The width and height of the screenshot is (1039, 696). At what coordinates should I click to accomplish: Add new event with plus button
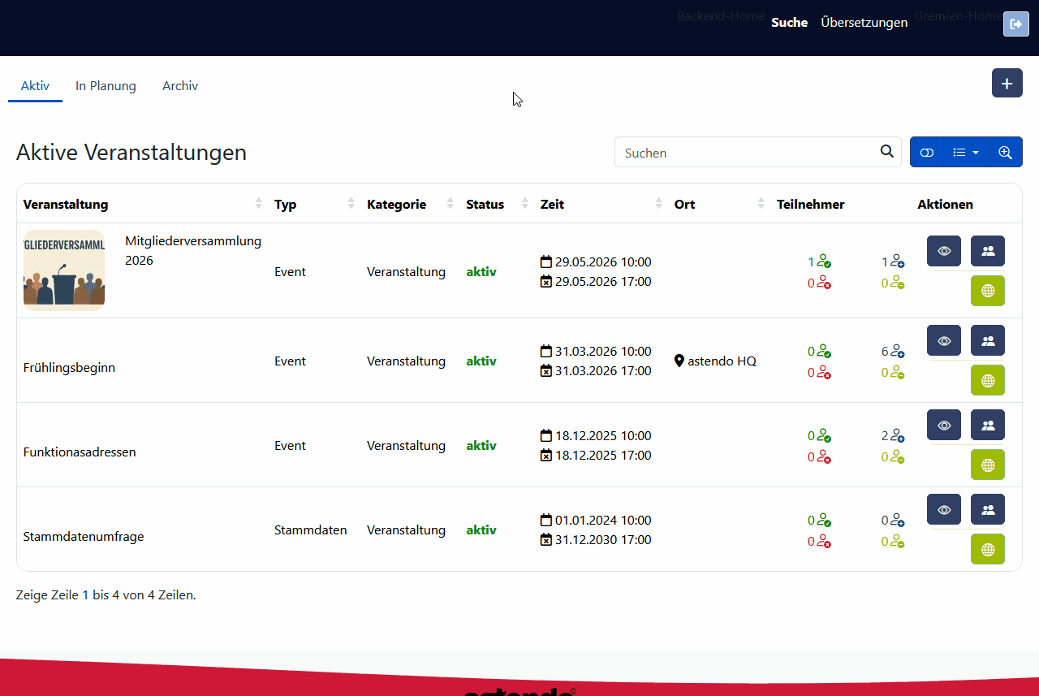coord(1007,84)
